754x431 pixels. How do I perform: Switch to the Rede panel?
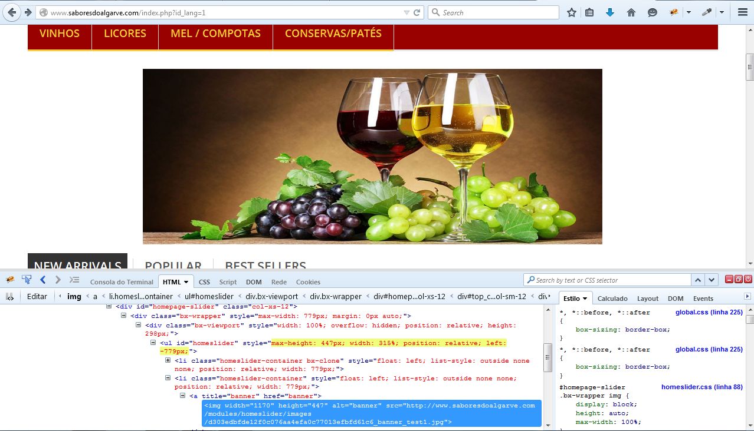pos(279,282)
